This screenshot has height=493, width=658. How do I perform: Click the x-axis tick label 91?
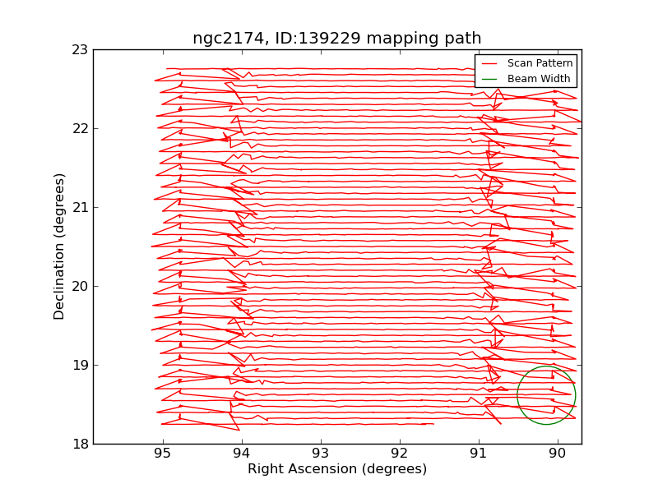click(x=479, y=454)
